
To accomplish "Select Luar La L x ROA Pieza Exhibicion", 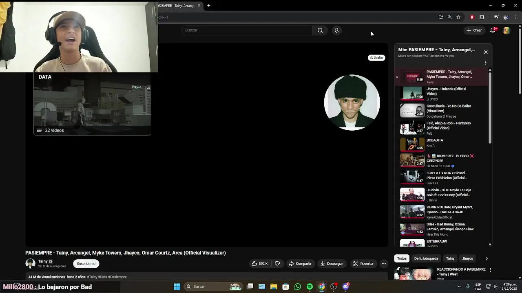I will click(x=442, y=178).
